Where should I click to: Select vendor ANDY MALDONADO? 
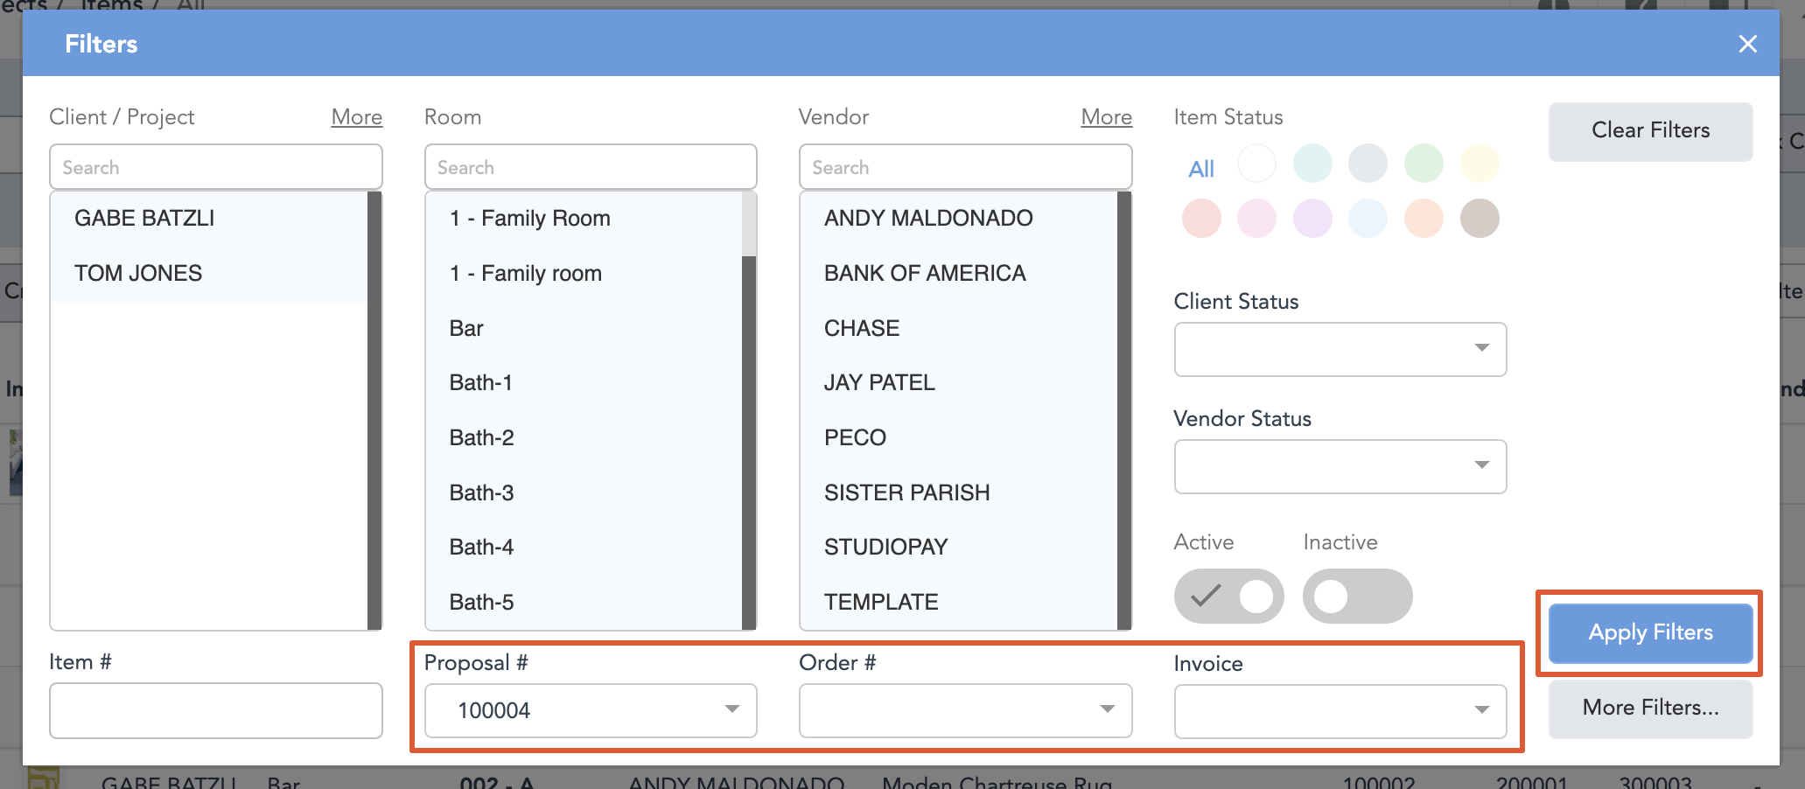coord(959,218)
